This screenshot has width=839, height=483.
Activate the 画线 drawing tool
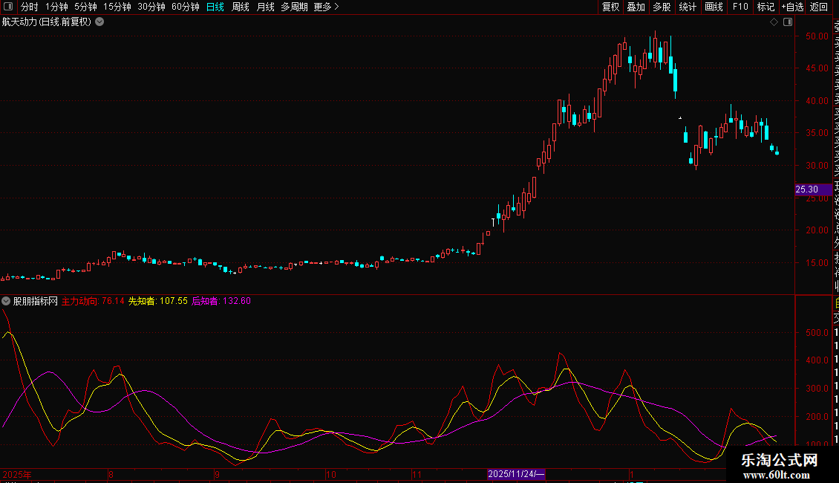714,7
